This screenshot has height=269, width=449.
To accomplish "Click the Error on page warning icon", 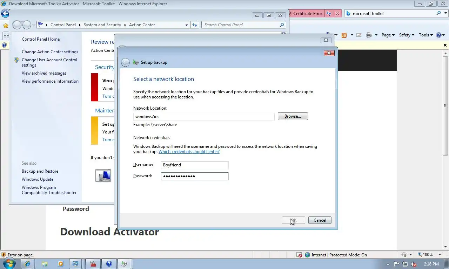I will pyautogui.click(x=4, y=255).
